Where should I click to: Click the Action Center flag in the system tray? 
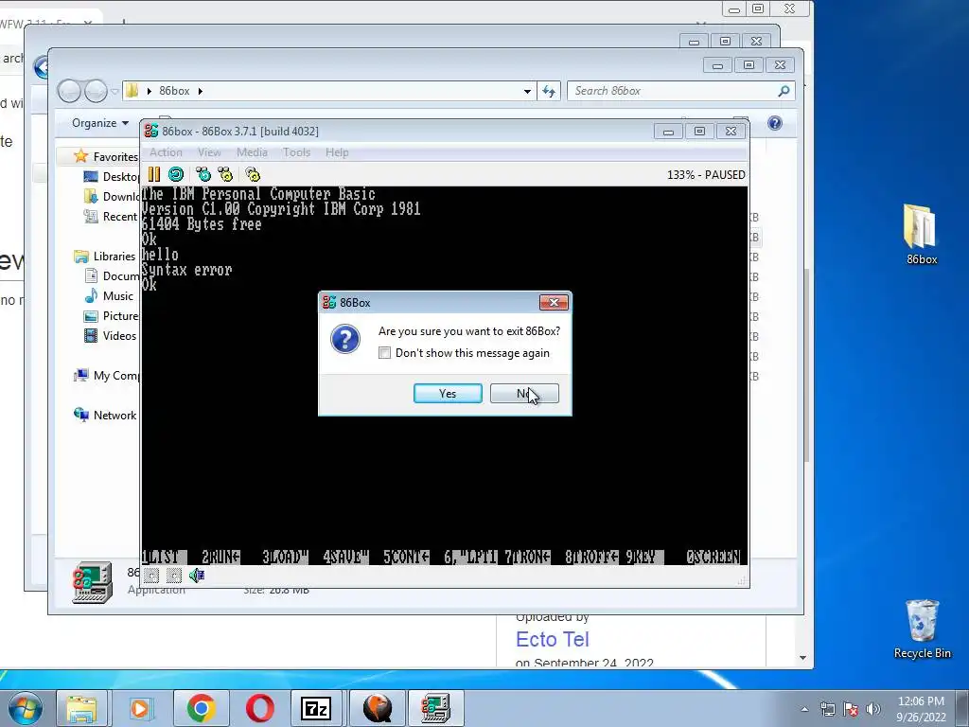(851, 709)
